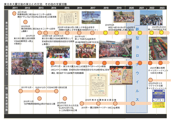Viewport: 171px width, 121px height.
Task: Select the yellow marker under 2023年6月25日 text
Action: click(161, 32)
